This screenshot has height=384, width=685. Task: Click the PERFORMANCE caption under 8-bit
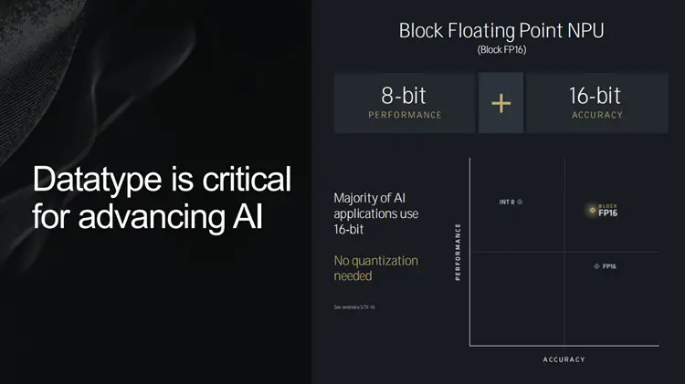pyautogui.click(x=405, y=115)
